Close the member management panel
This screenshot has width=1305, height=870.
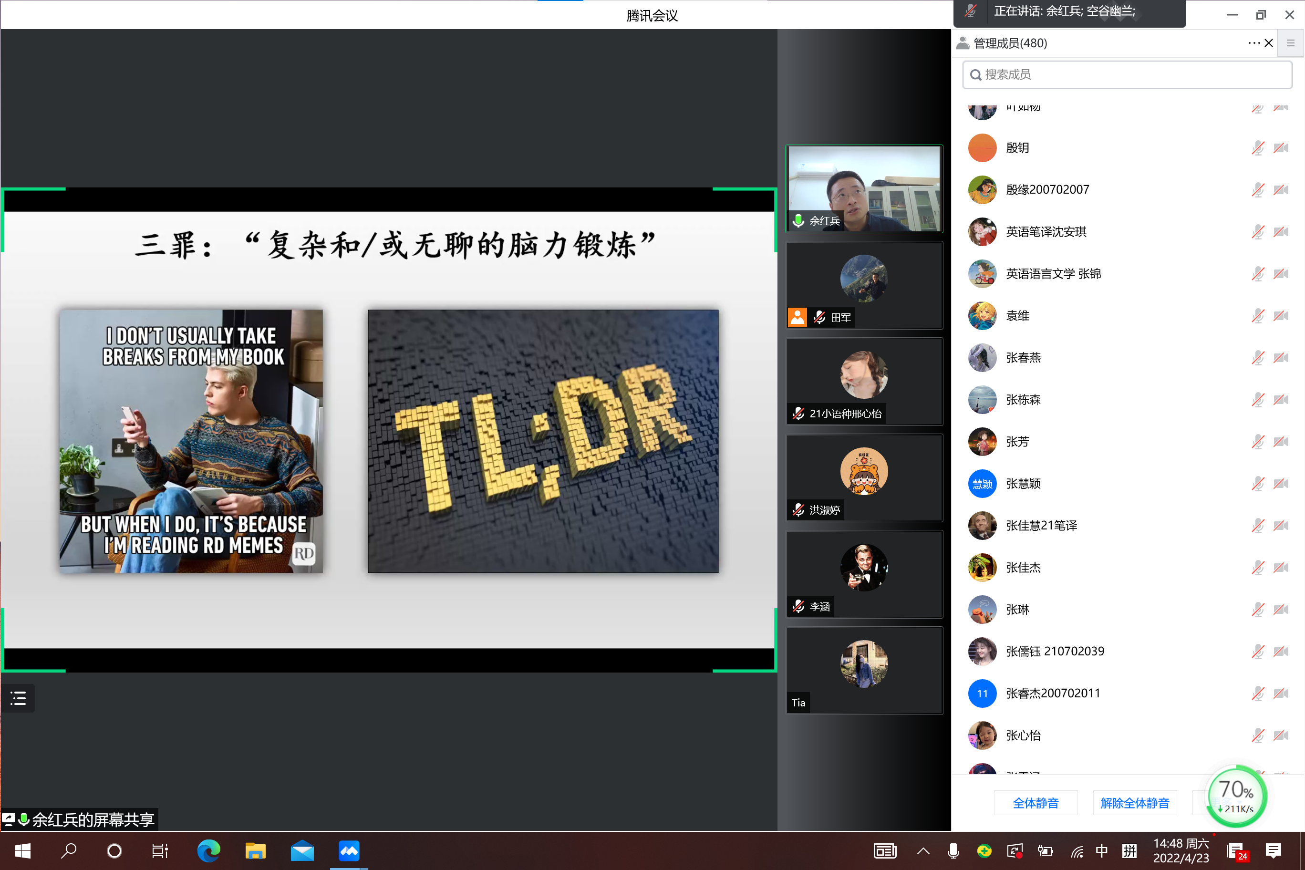click(1268, 43)
